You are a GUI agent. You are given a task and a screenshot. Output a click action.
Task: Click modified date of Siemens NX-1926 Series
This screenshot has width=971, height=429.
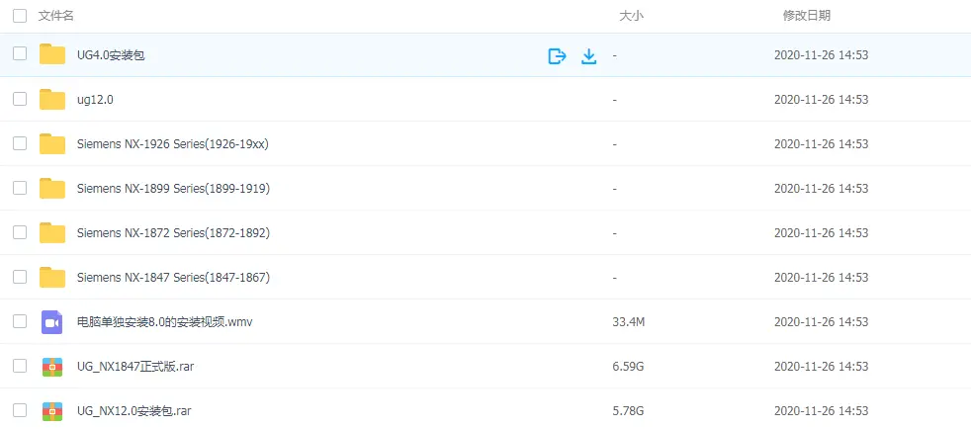821,144
